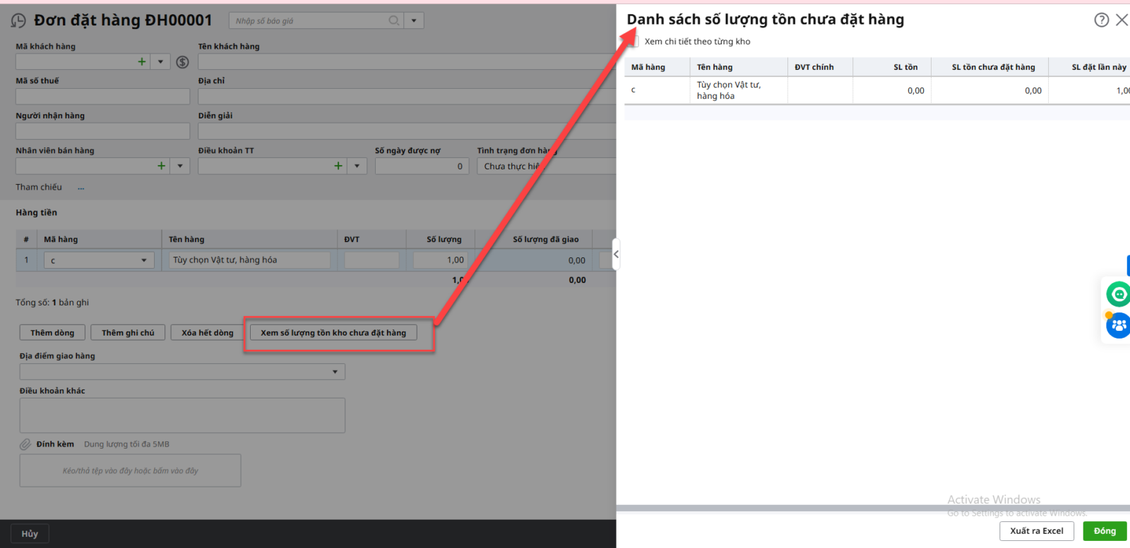Expand the 'Địa điểm giao hàng' dropdown
The image size is (1130, 548).
[335, 372]
